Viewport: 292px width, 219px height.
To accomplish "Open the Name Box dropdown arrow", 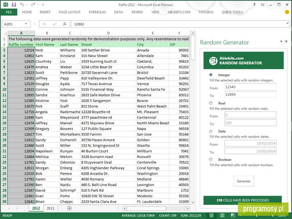I will coord(26,24).
